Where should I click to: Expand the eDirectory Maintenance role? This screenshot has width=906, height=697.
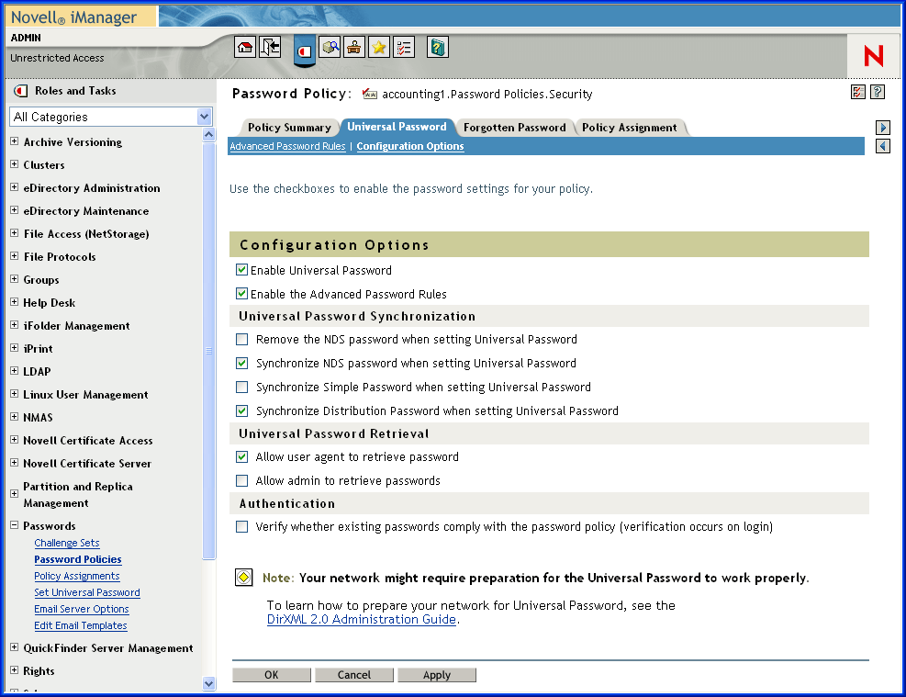tap(15, 209)
